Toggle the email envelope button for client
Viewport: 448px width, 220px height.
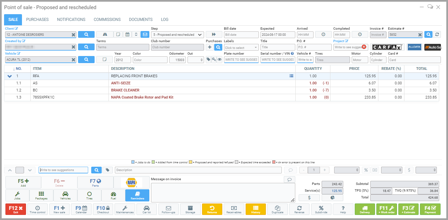tap(145, 34)
